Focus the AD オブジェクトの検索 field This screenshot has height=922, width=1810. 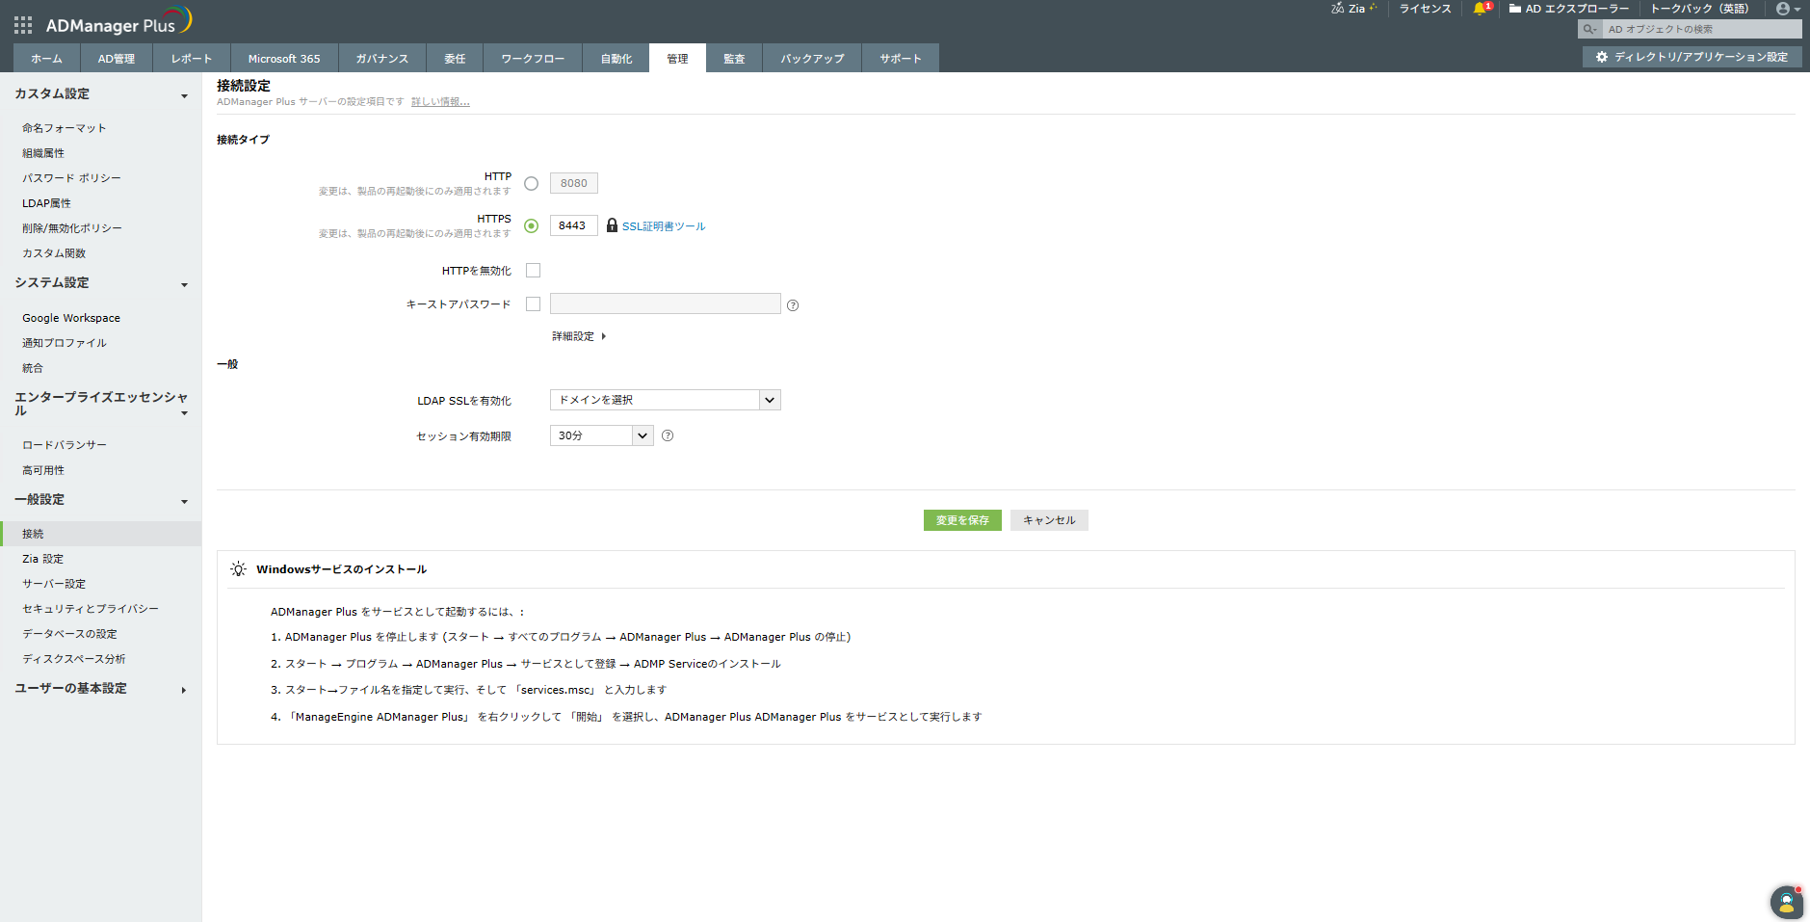(x=1701, y=29)
